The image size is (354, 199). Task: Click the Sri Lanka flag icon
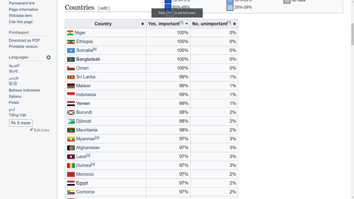tap(71, 77)
